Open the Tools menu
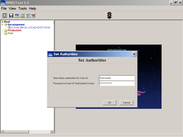Viewport: 183px width, 137px height. (x=22, y=9)
